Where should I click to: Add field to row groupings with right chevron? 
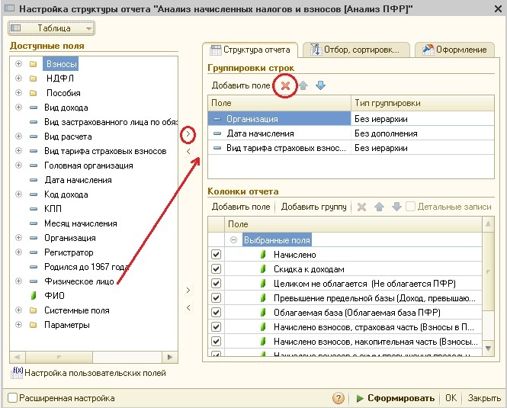pyautogui.click(x=188, y=133)
